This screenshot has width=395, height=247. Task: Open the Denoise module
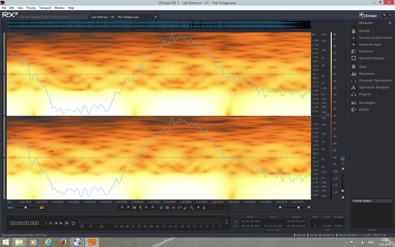(x=371, y=51)
